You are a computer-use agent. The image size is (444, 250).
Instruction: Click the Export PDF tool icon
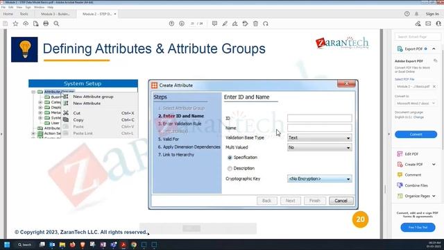(x=400, y=49)
